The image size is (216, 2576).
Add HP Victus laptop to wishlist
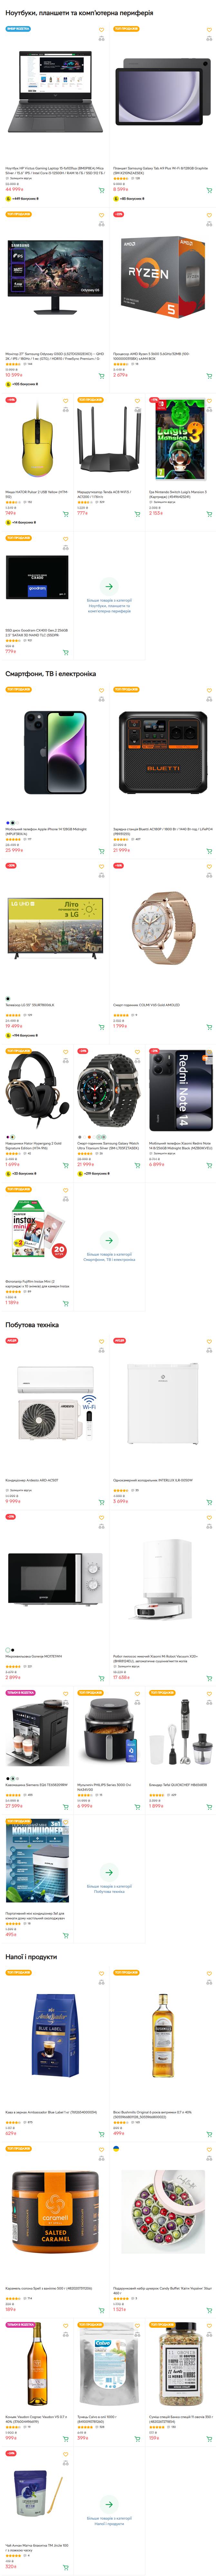pyautogui.click(x=101, y=29)
